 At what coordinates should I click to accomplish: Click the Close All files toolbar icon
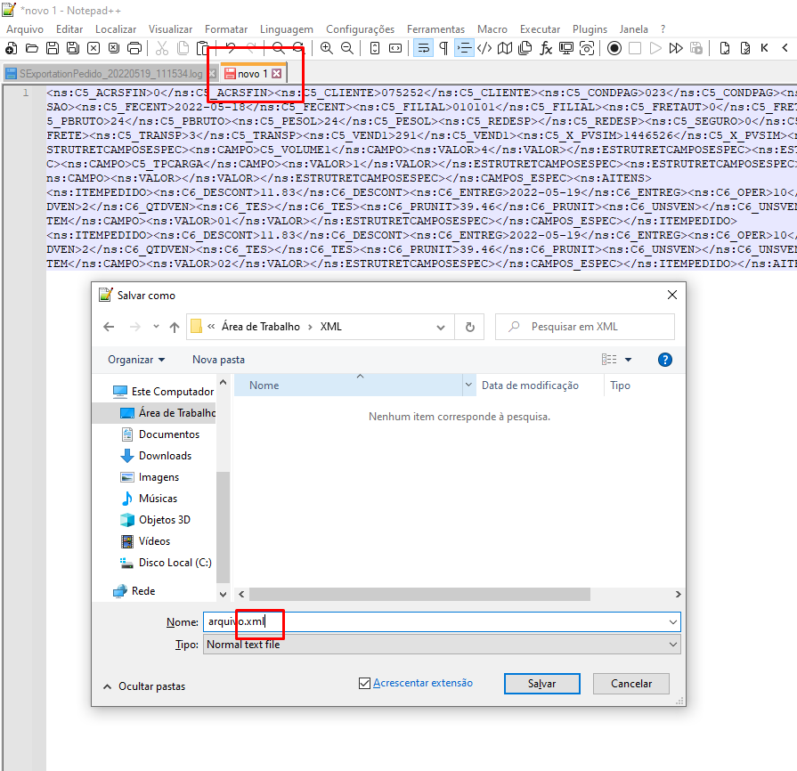pyautogui.click(x=114, y=48)
